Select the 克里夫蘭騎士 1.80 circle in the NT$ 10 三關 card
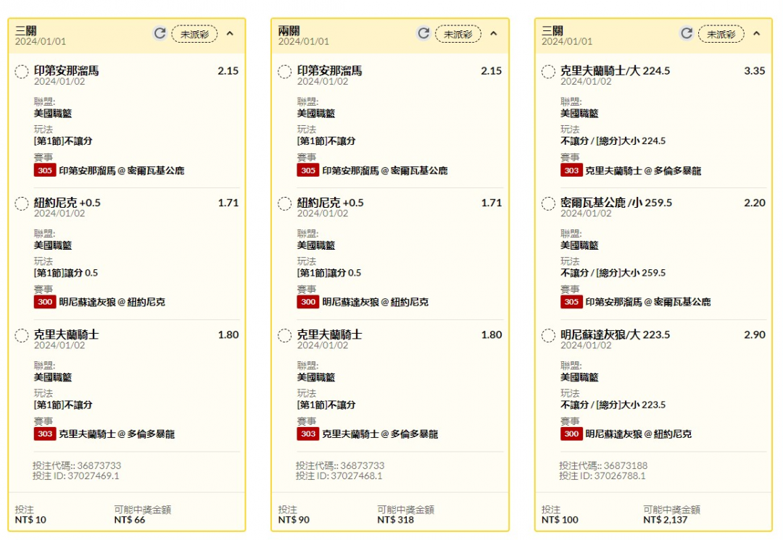Image resolution: width=783 pixels, height=540 pixels. 22,336
